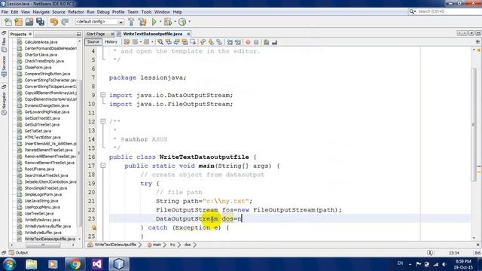
Task: Click the New File toolbar icon
Action: [8, 22]
